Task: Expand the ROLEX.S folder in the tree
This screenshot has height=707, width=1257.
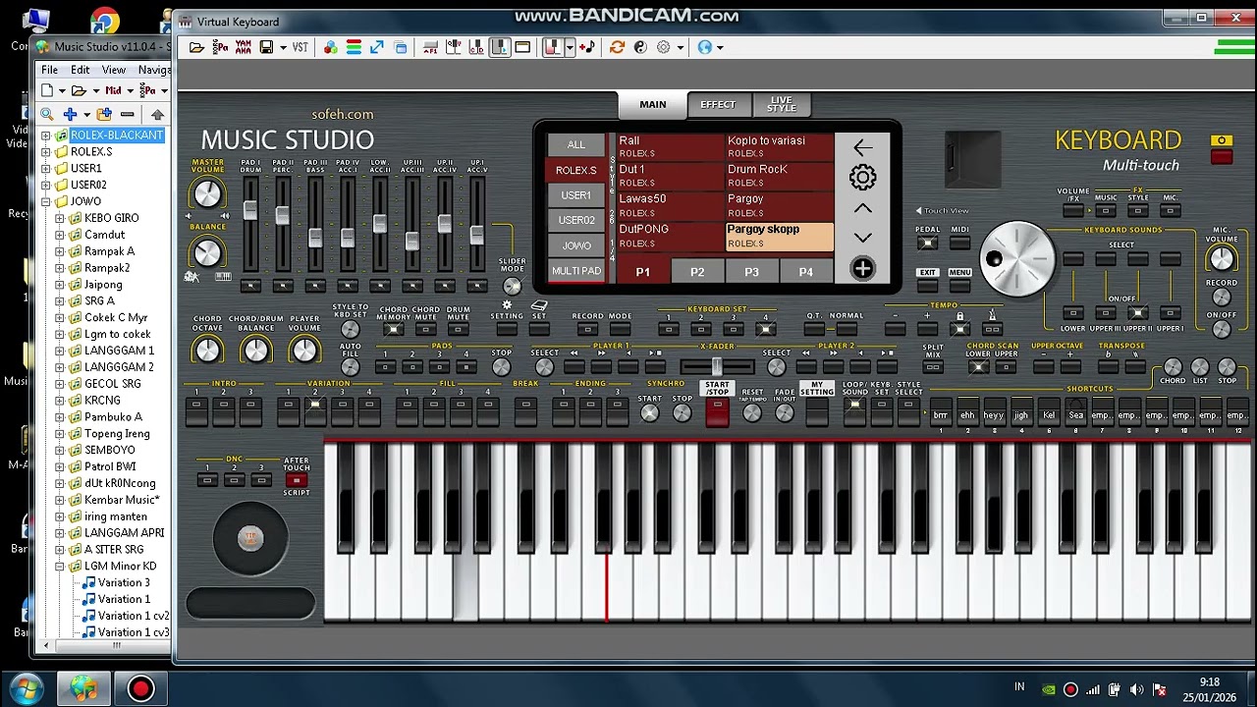Action: point(45,152)
